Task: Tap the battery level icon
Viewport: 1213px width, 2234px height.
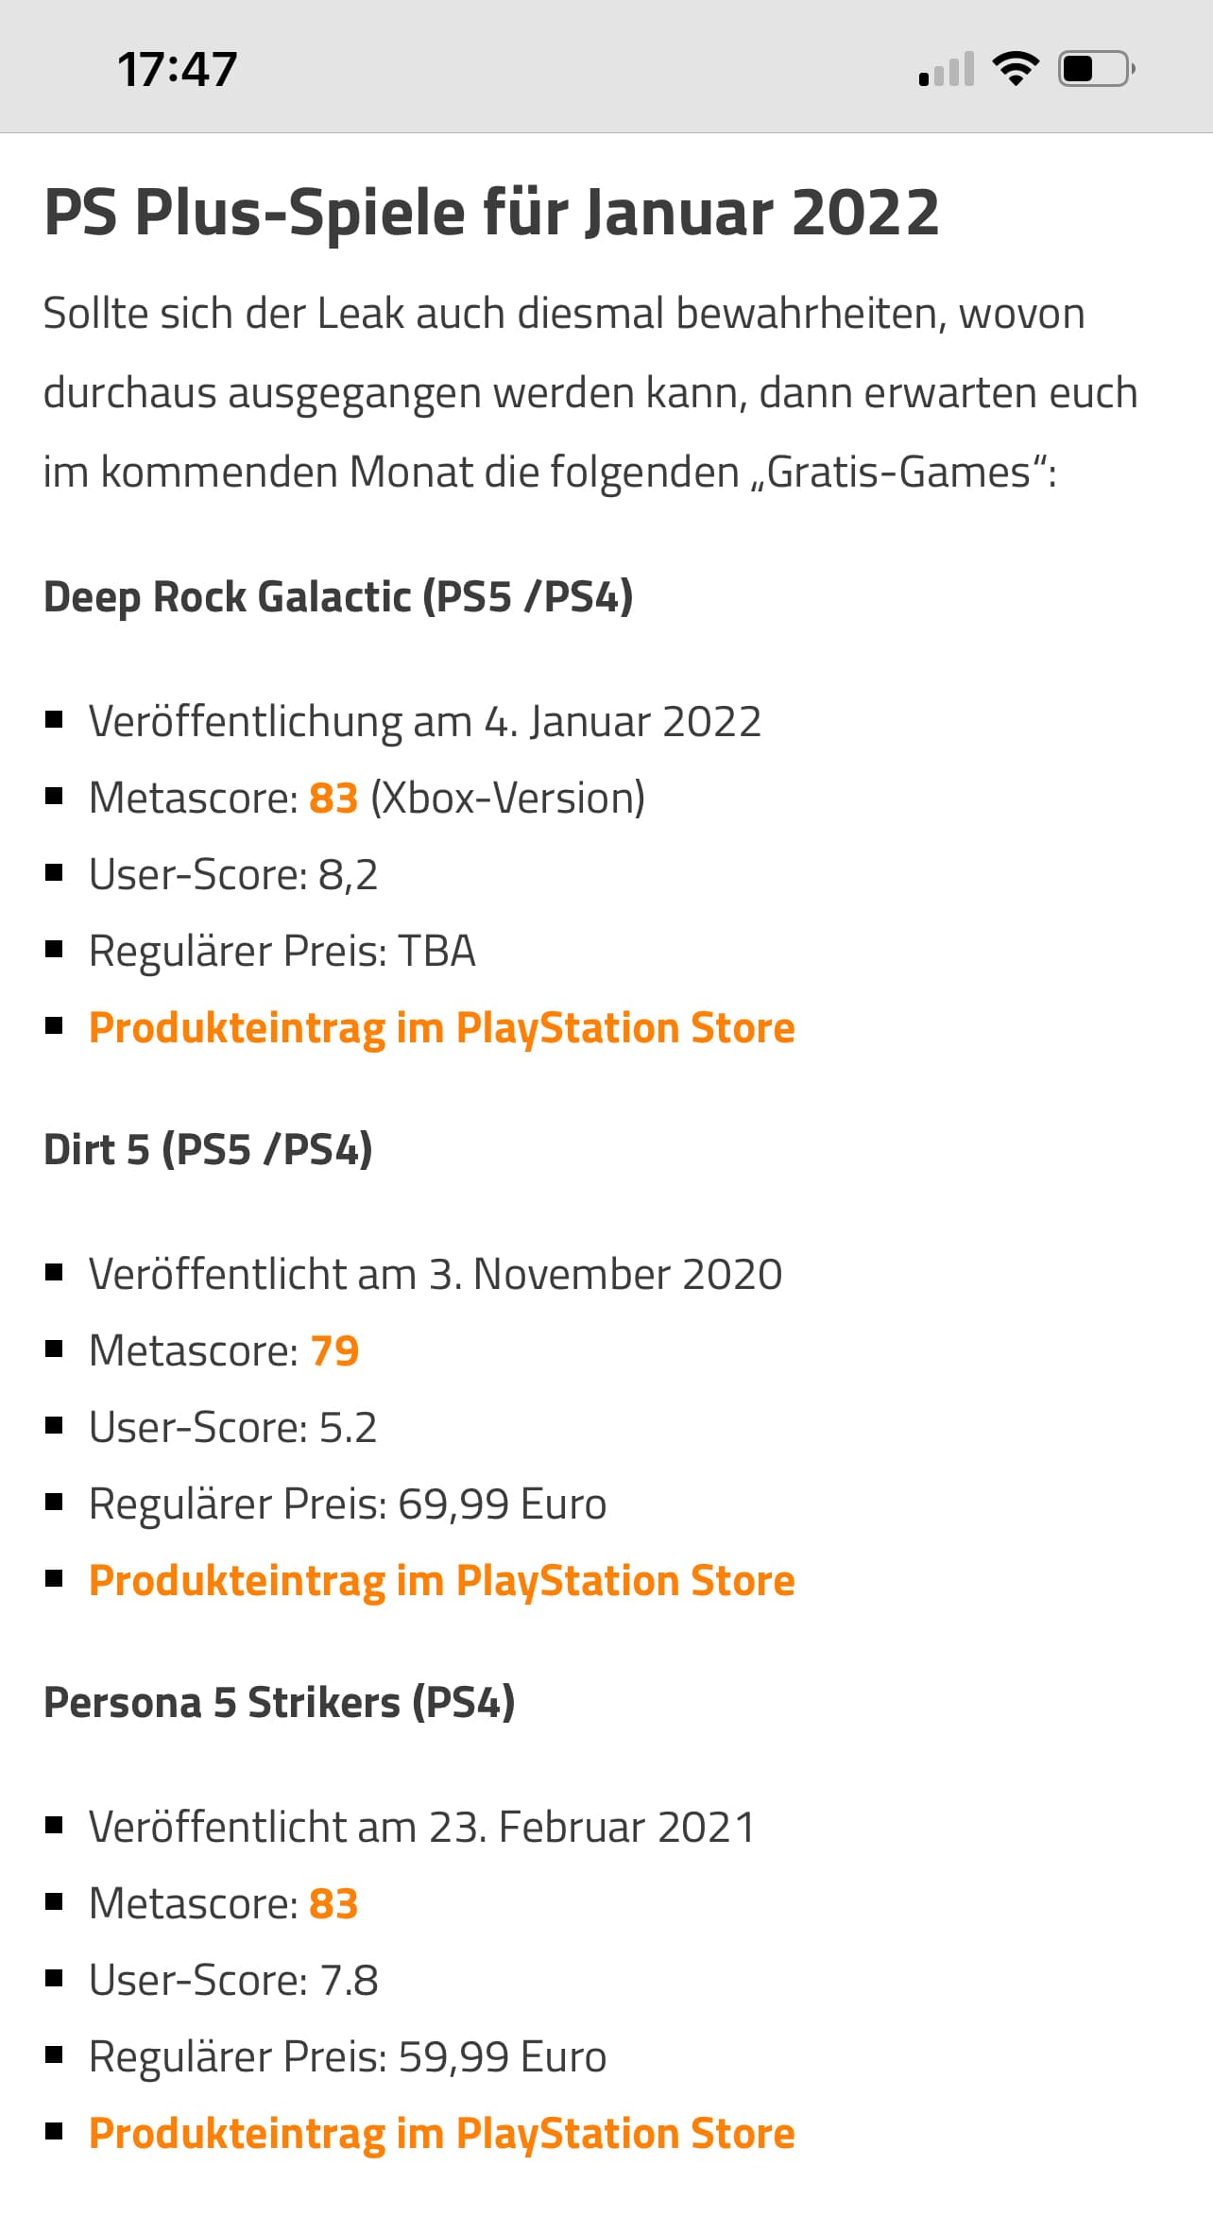Action: 1096,69
